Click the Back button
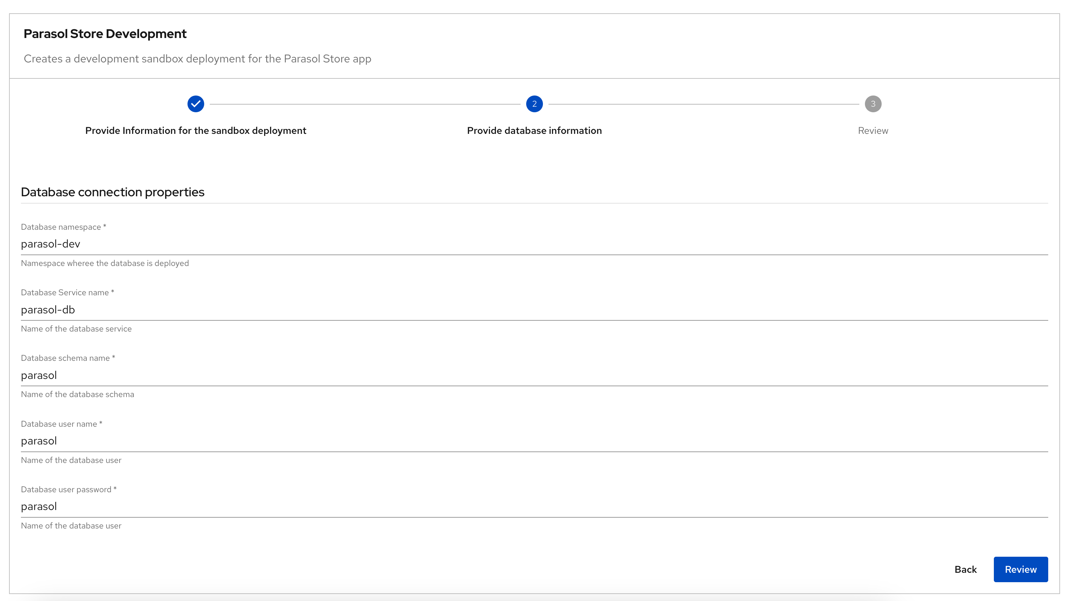Screen dimensions: 1074x601 coord(965,569)
